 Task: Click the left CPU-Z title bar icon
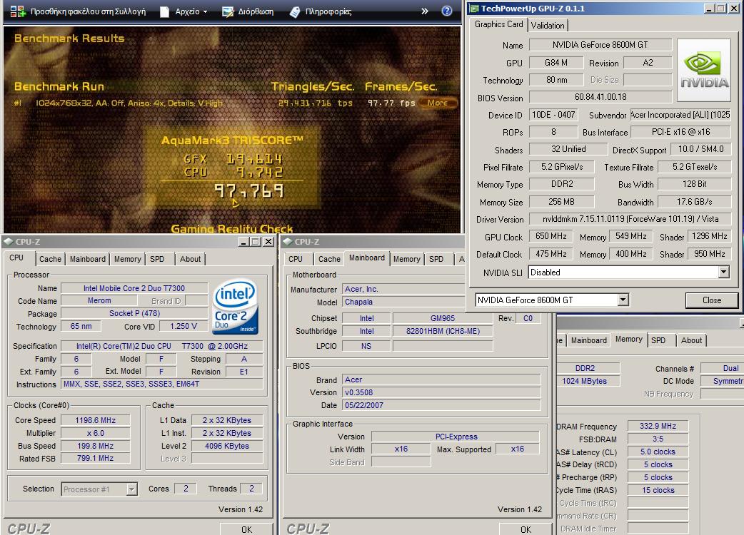(x=8, y=242)
